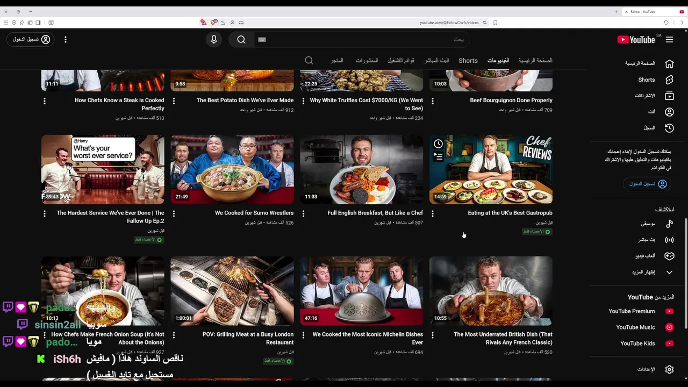Click Add to queue on Gastropub thumbnail
688x387 pixels.
pos(439,157)
